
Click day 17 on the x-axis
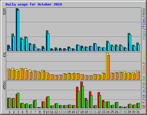[78, 112]
